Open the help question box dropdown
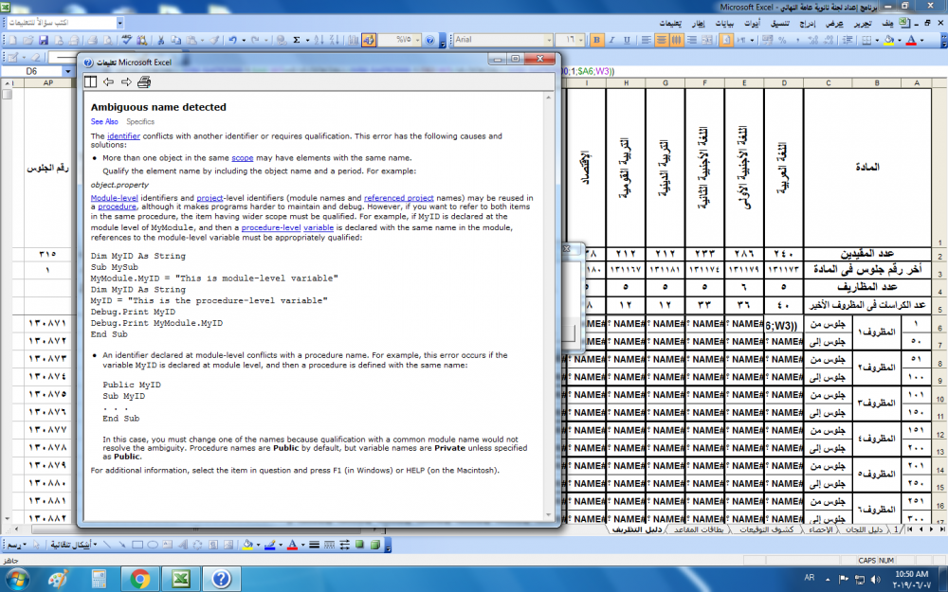948x592 pixels. [119, 23]
